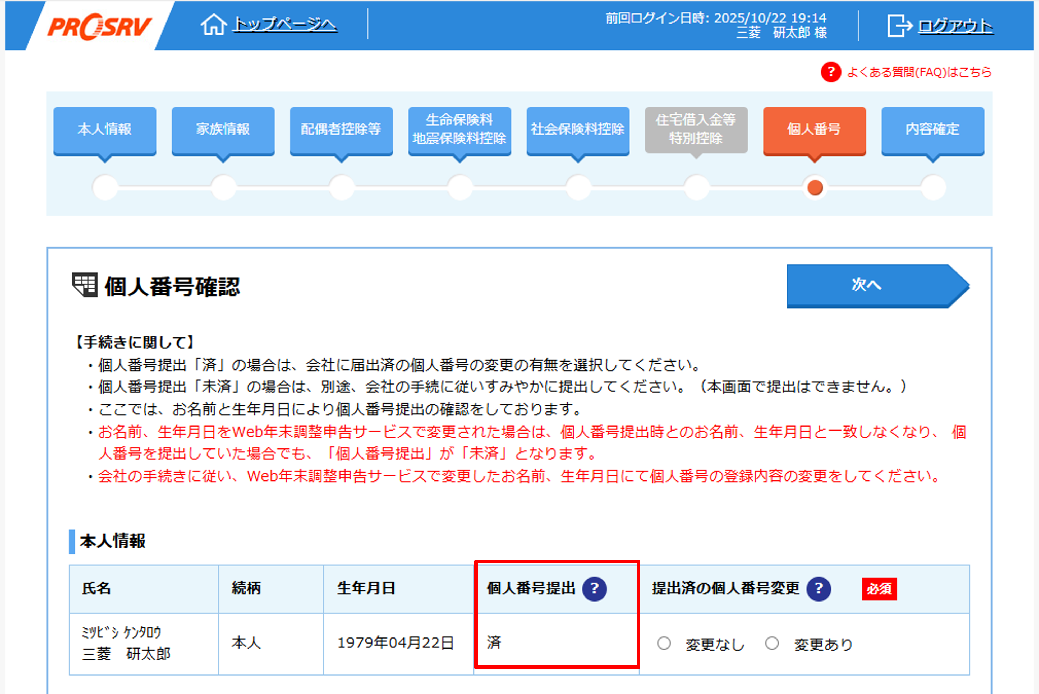
Task: Click the 本人情報 section heading
Action: click(x=112, y=541)
